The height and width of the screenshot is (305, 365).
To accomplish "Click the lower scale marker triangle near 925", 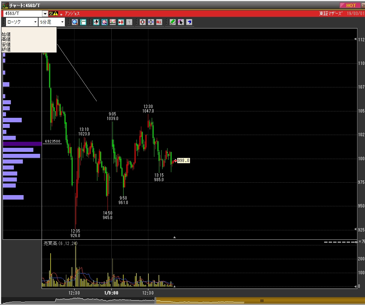I will [355, 229].
